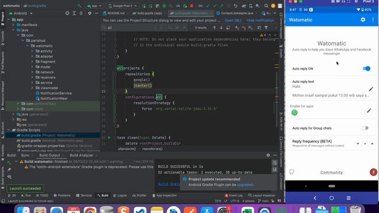Click the green hammer Make Project icon
Viewport: 379px width, 213px height.
[79, 6]
